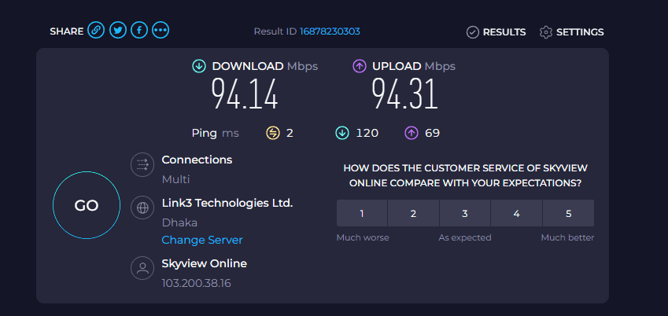Click the Settings gear icon
The height and width of the screenshot is (316, 668).
(x=546, y=32)
